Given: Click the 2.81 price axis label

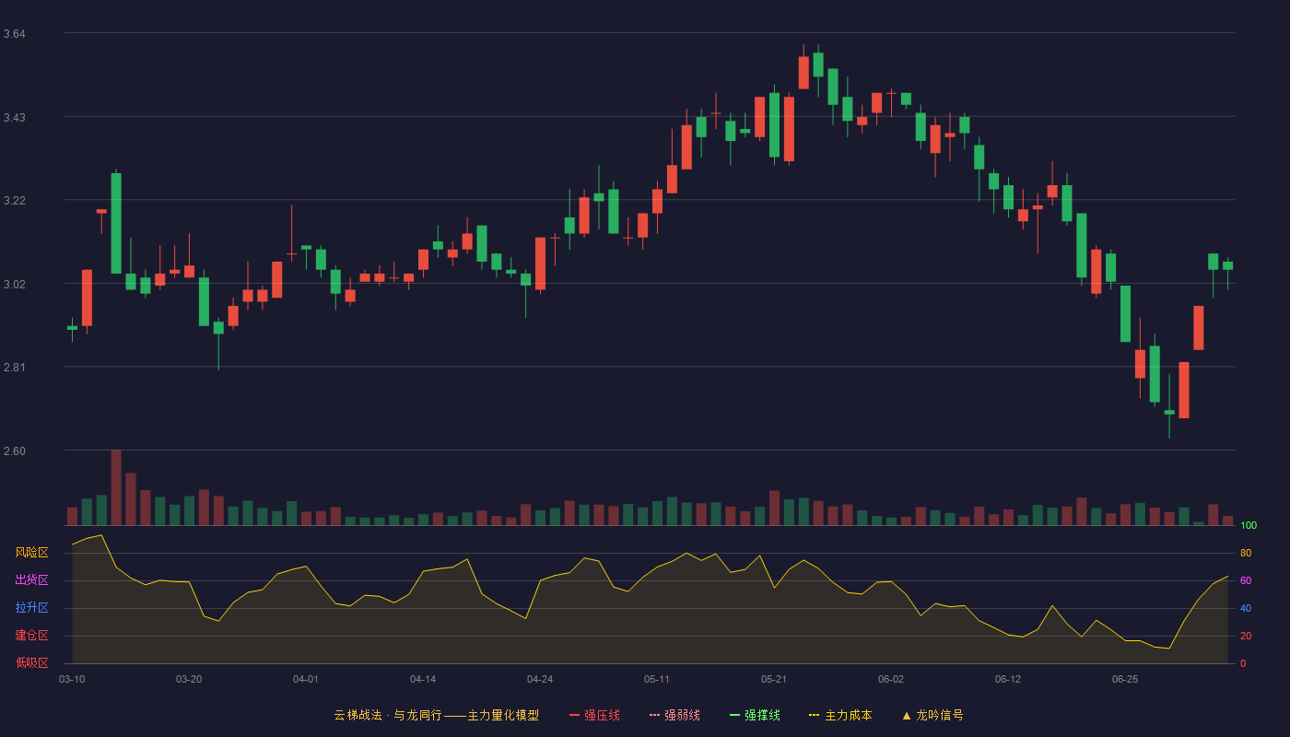Looking at the screenshot, I should pyautogui.click(x=14, y=368).
